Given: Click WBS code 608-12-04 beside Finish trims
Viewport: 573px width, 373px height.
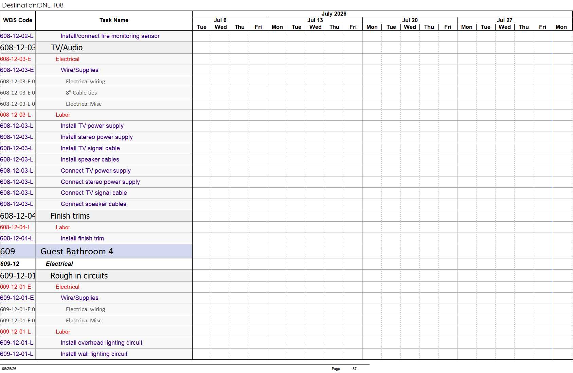Looking at the screenshot, I should 18,216.
